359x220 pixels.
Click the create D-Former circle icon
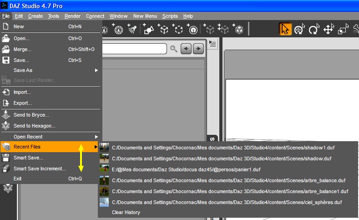(x=192, y=29)
